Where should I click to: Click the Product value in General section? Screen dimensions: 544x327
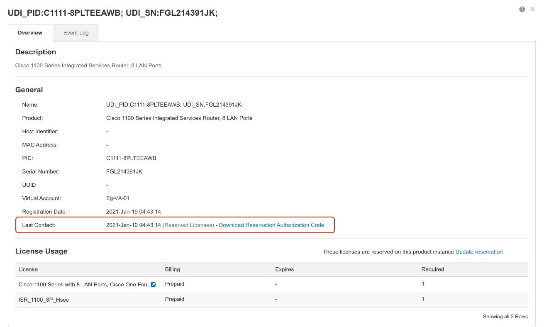179,118
